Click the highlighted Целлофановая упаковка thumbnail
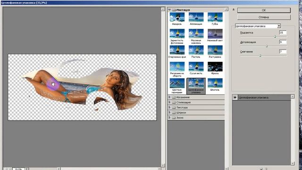302x170 pixels. 196,86
